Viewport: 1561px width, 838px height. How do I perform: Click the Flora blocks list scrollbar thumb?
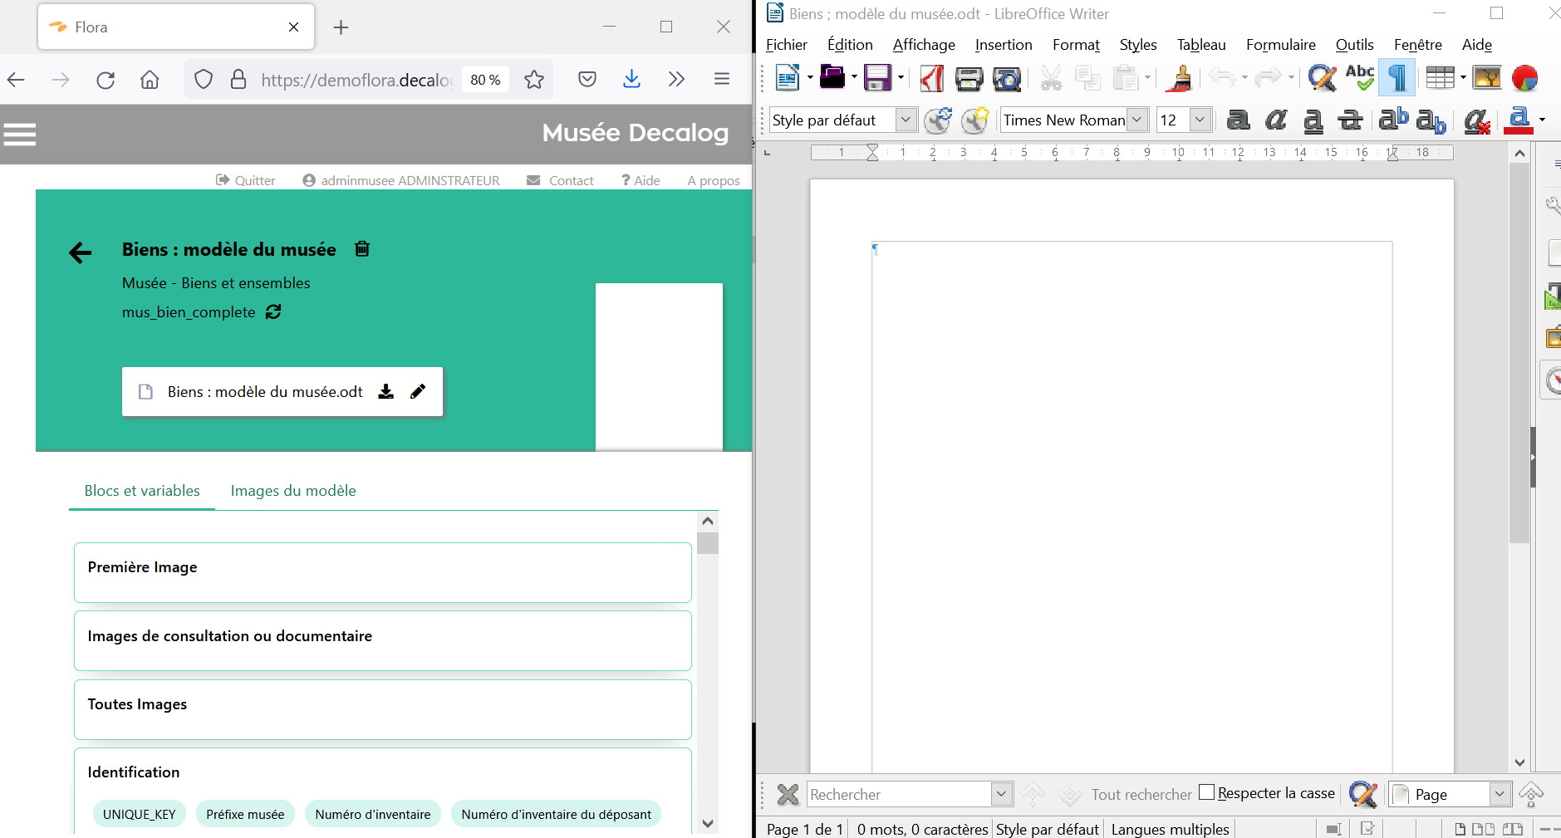click(x=708, y=543)
